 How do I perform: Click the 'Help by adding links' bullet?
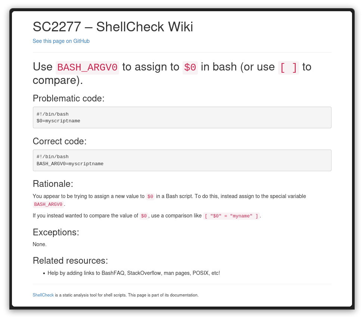(134, 273)
